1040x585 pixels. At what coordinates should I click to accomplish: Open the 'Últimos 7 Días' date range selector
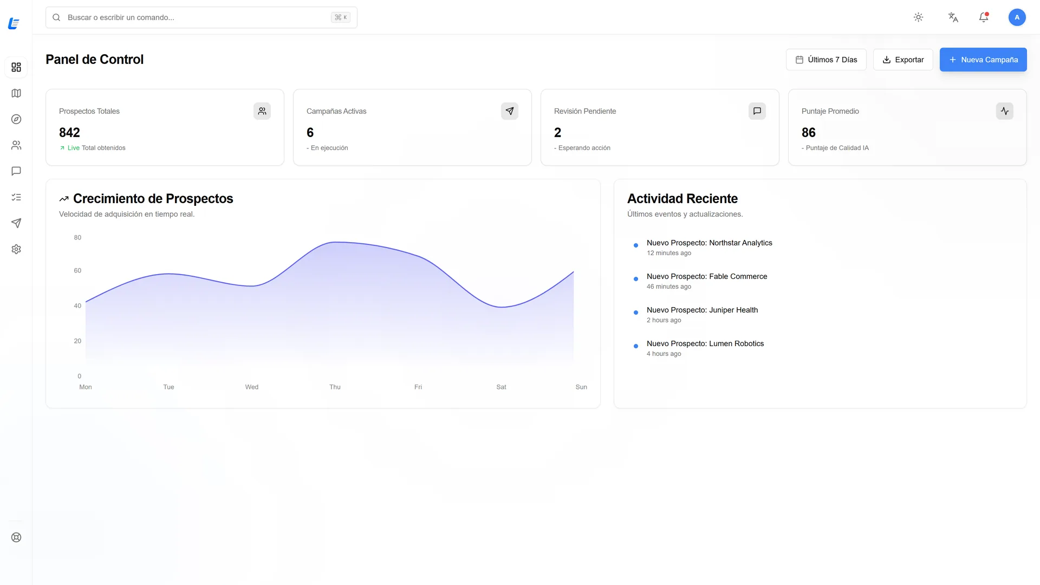[x=826, y=60]
